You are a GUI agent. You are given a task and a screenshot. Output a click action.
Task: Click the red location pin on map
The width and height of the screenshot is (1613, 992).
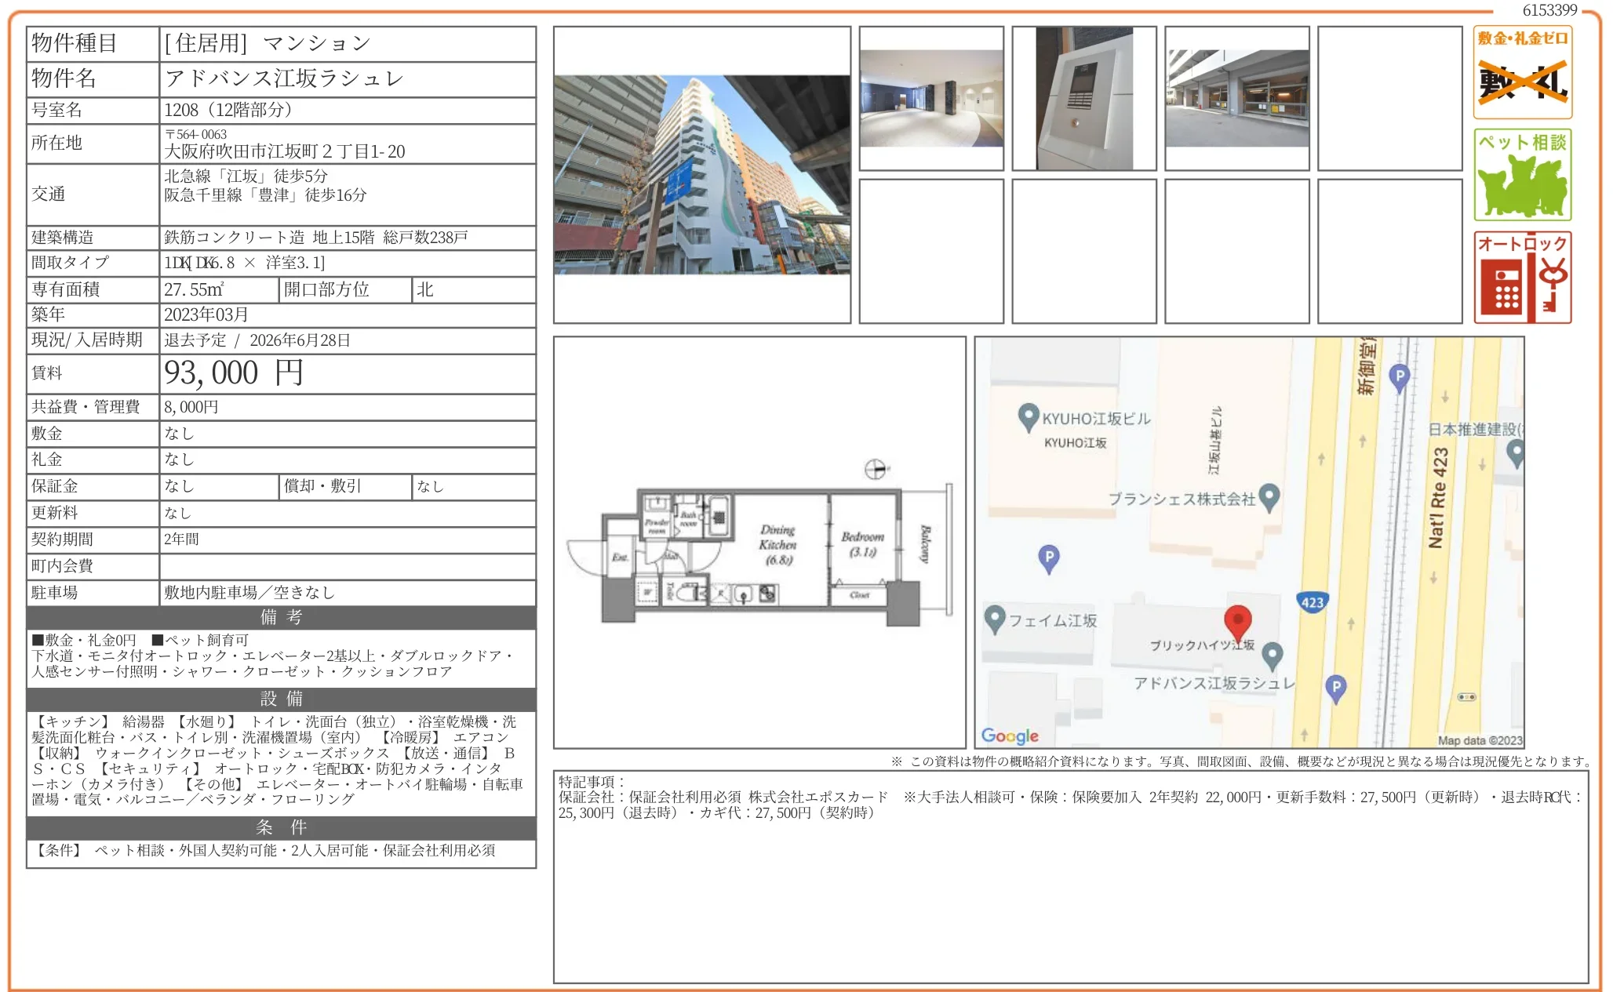[1237, 622]
